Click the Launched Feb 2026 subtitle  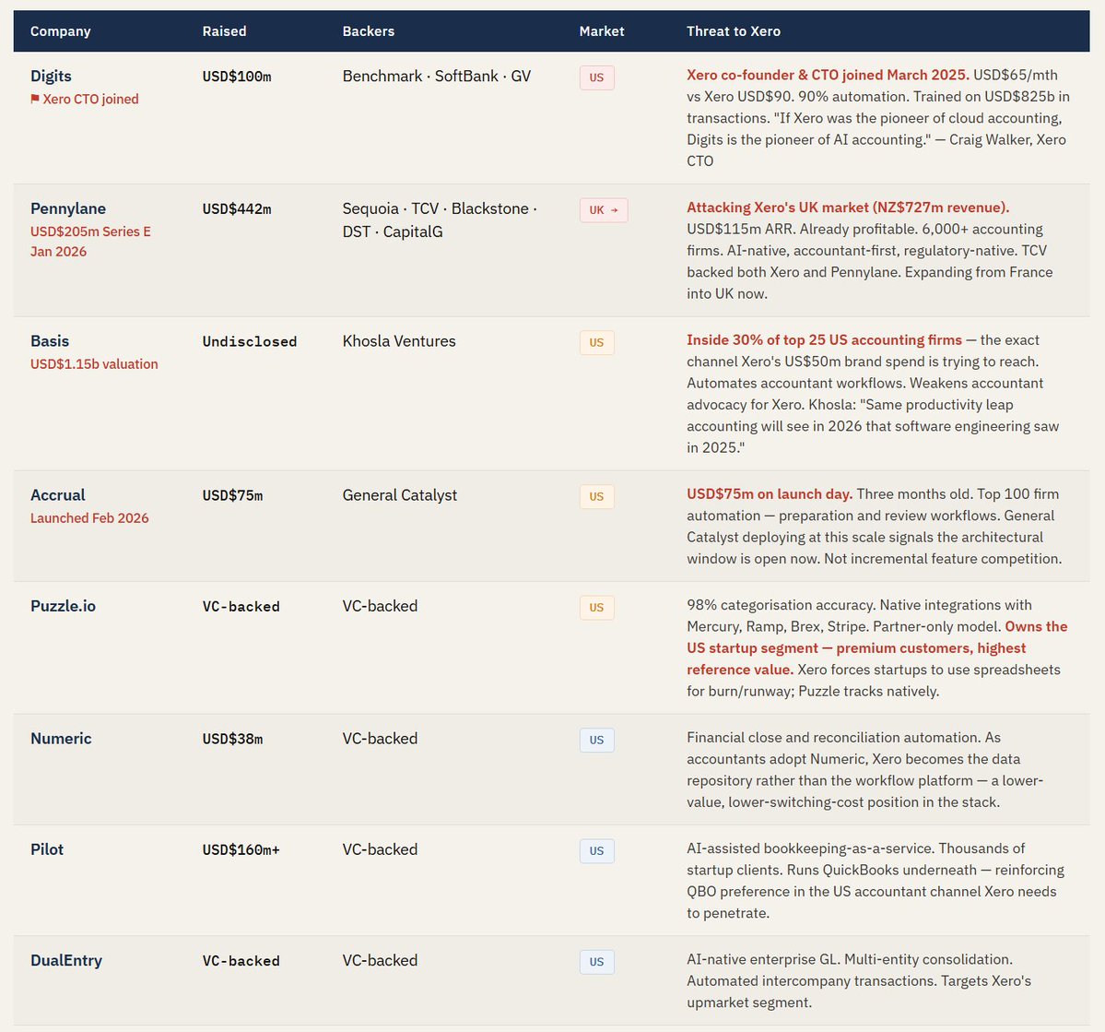pos(89,517)
